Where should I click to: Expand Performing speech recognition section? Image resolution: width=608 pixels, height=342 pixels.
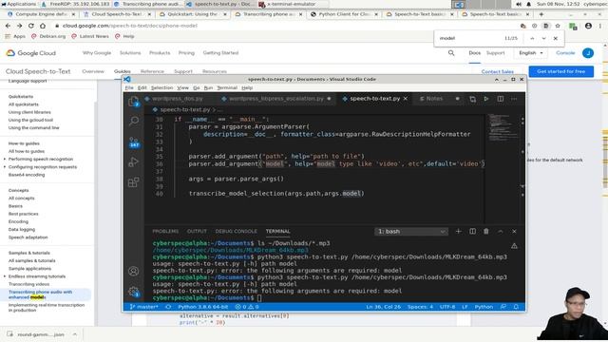pos(5,159)
